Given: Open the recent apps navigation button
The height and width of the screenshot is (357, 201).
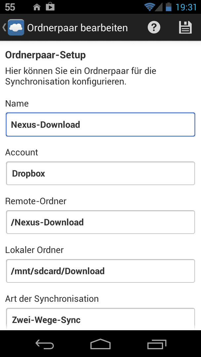Looking at the screenshot, I should coord(156,344).
